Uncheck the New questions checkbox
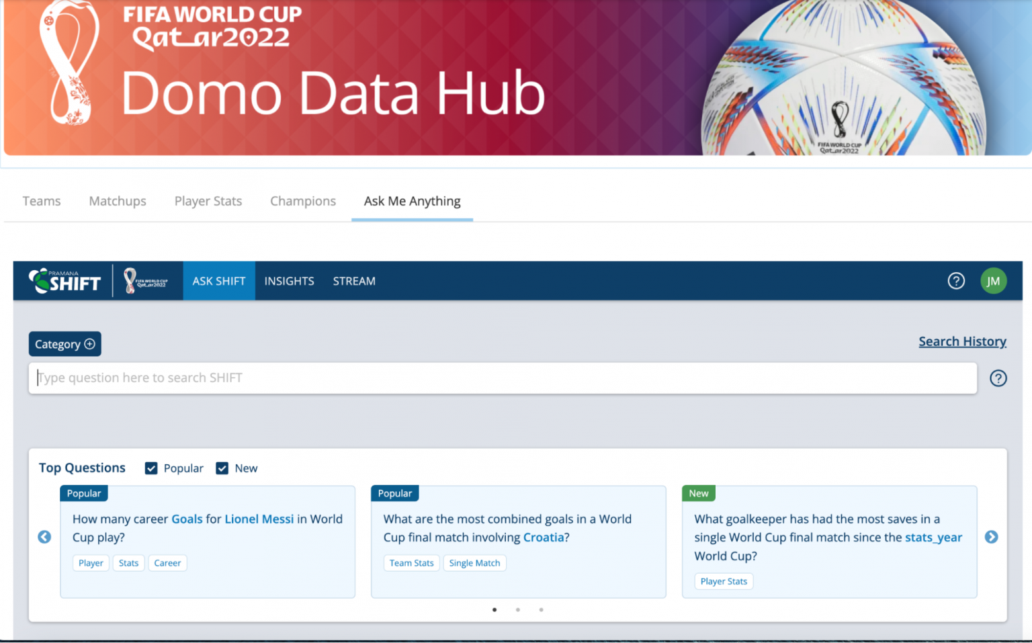1032x643 pixels. (222, 468)
